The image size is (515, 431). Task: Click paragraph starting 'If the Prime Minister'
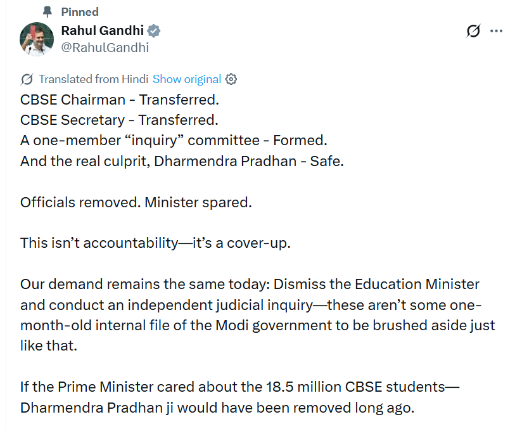point(240,397)
